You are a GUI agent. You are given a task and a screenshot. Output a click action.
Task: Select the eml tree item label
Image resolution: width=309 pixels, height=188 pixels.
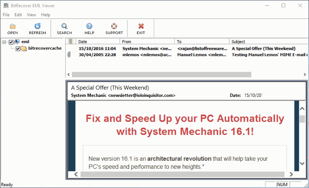click(25, 42)
